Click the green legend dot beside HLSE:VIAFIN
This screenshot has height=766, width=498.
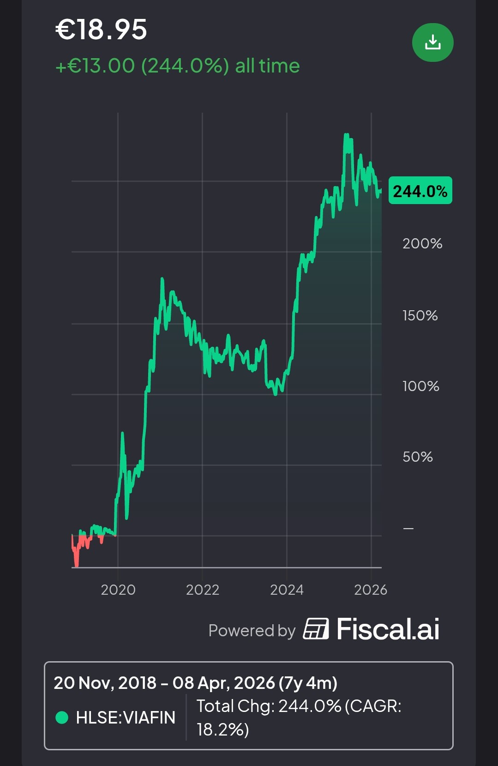click(x=62, y=718)
